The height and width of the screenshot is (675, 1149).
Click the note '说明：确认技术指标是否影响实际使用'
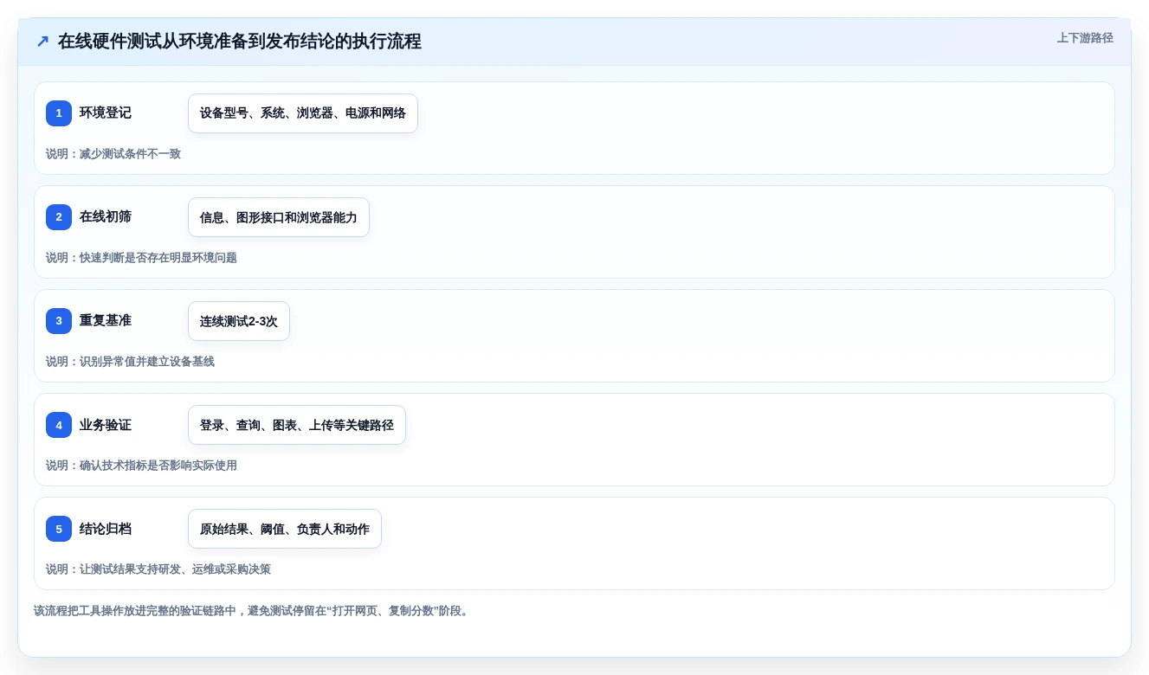tap(141, 466)
